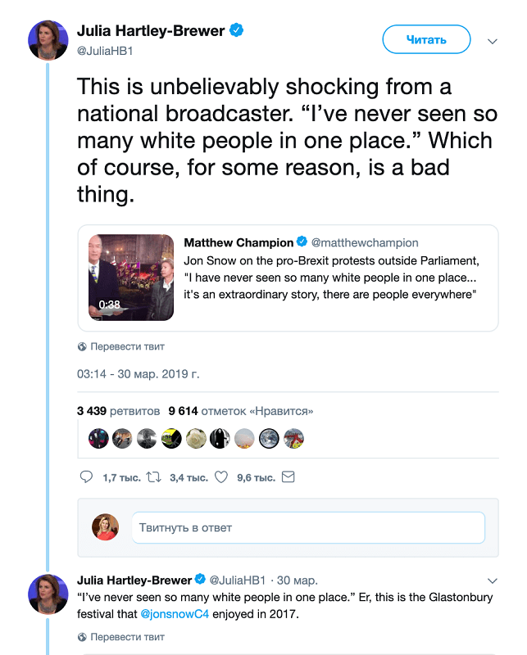The width and height of the screenshot is (527, 655).
Task: Open the 3 439 ретвитов list
Action: click(x=118, y=411)
